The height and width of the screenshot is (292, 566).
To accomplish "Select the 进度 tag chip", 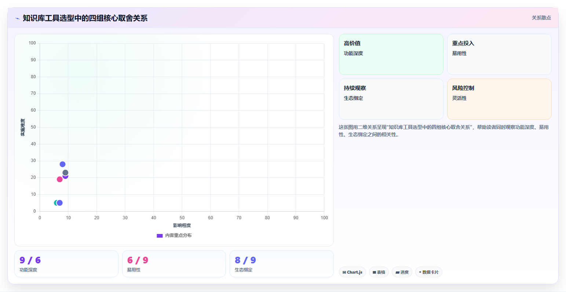I will click(x=402, y=272).
